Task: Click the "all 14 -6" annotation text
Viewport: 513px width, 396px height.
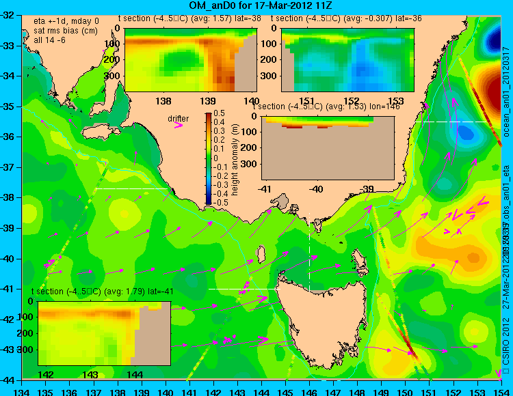Action: coord(49,40)
